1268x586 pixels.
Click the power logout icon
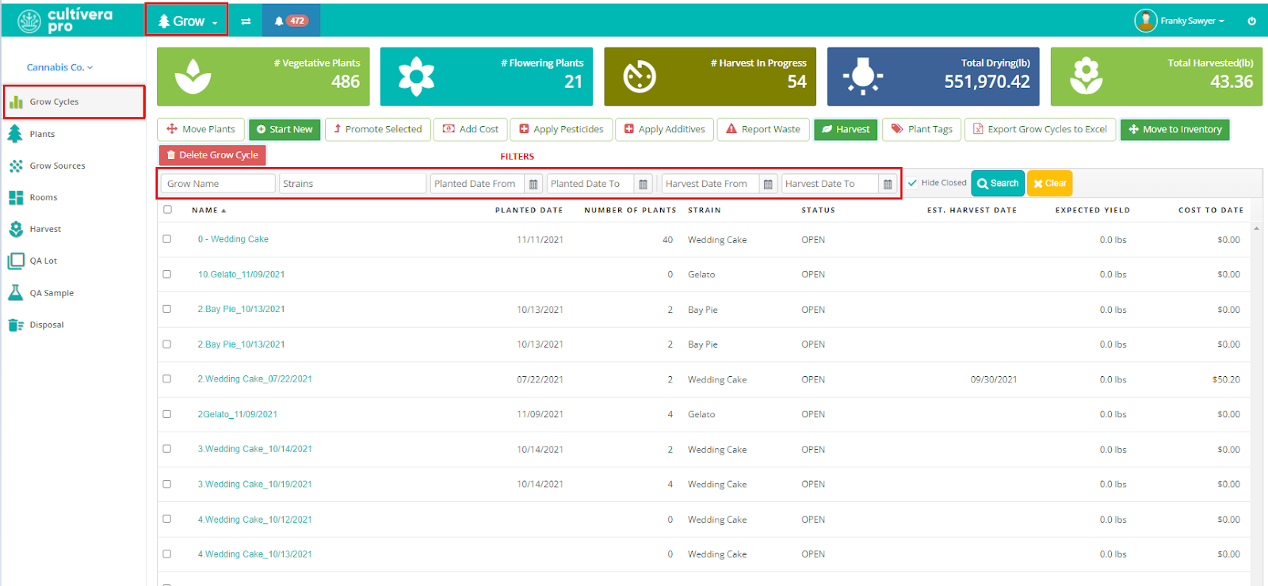(x=1251, y=21)
